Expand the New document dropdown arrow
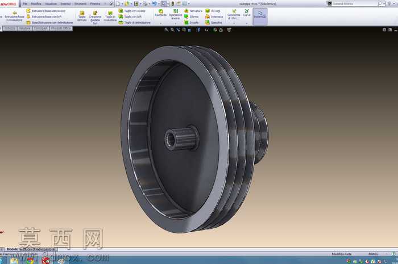The width and height of the screenshot is (398, 264). click(122, 4)
